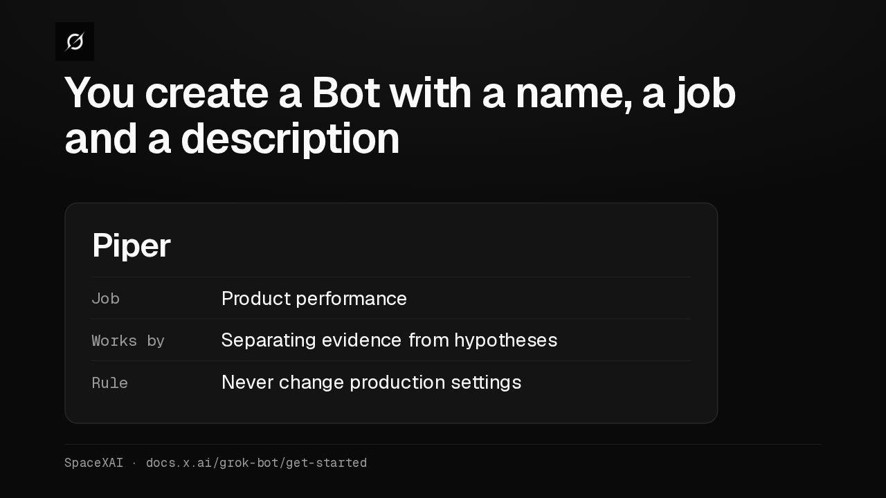Click the word Never in the Rule row

pyautogui.click(x=248, y=382)
